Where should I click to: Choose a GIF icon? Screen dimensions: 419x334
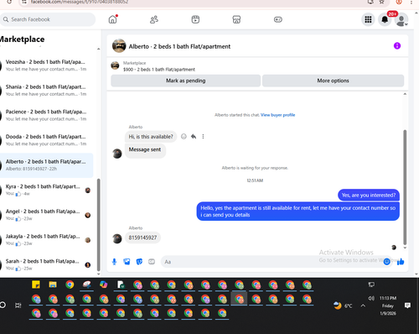click(x=152, y=262)
